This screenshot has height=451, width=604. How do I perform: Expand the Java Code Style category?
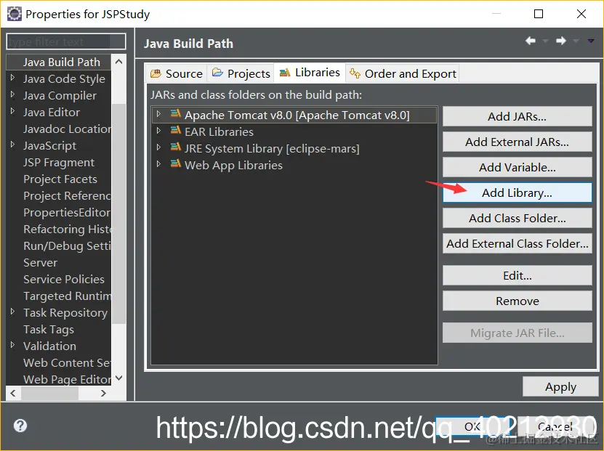[x=12, y=78]
